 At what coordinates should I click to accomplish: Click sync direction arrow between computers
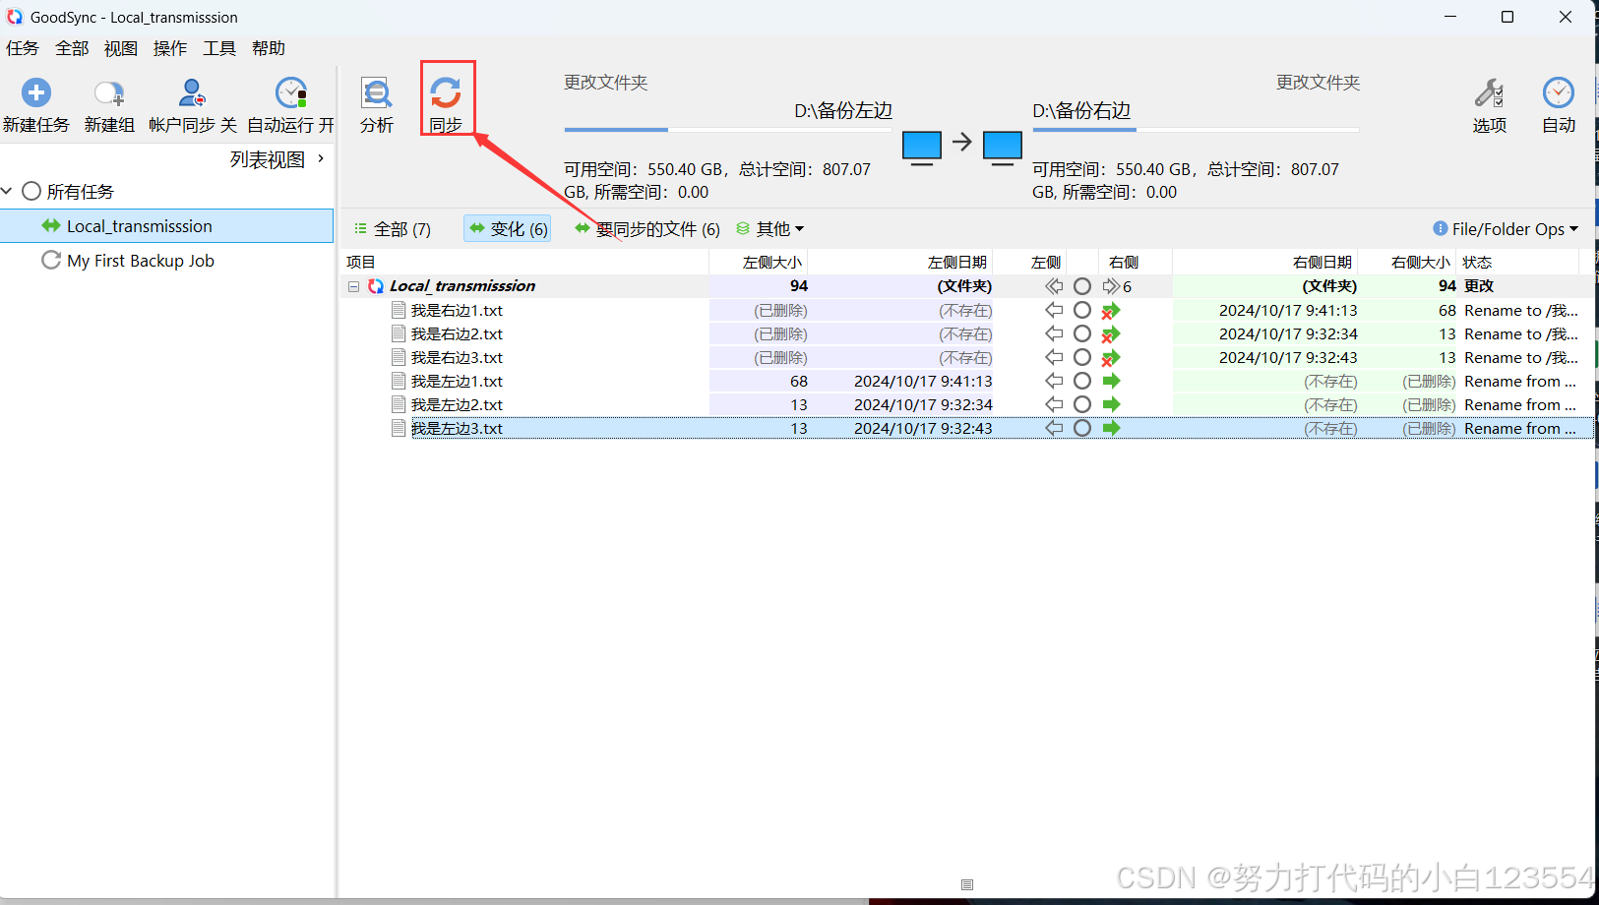tap(962, 143)
